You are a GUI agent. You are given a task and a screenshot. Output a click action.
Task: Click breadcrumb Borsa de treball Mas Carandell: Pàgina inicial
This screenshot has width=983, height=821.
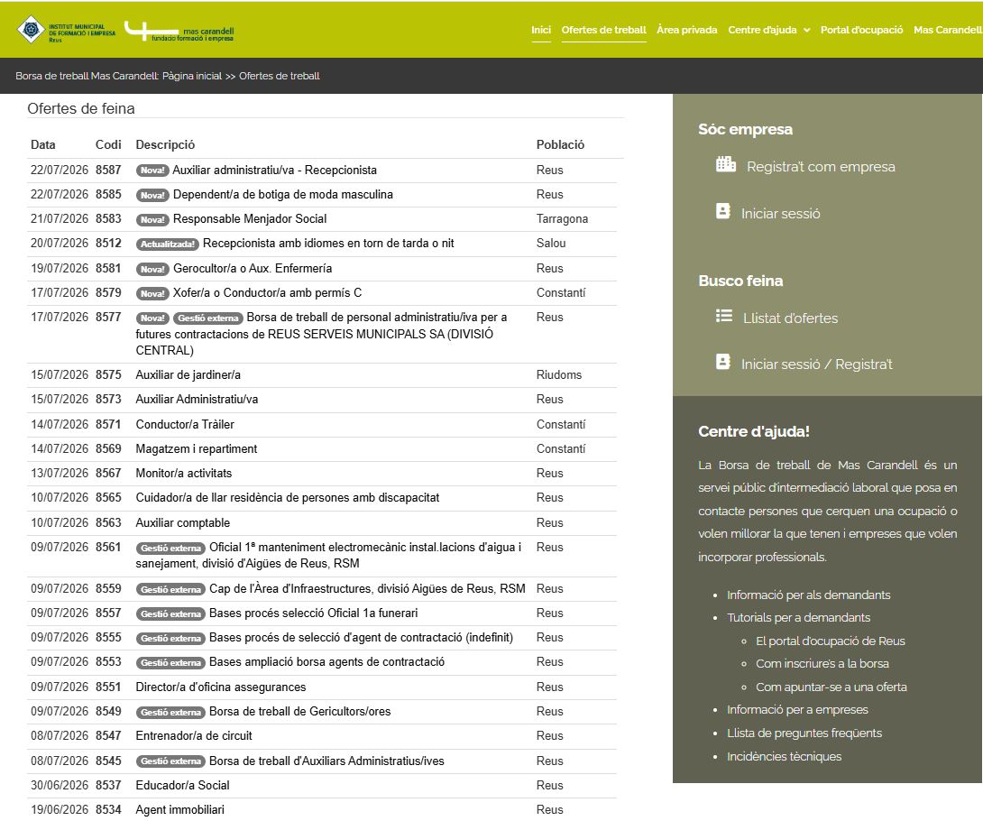(118, 76)
